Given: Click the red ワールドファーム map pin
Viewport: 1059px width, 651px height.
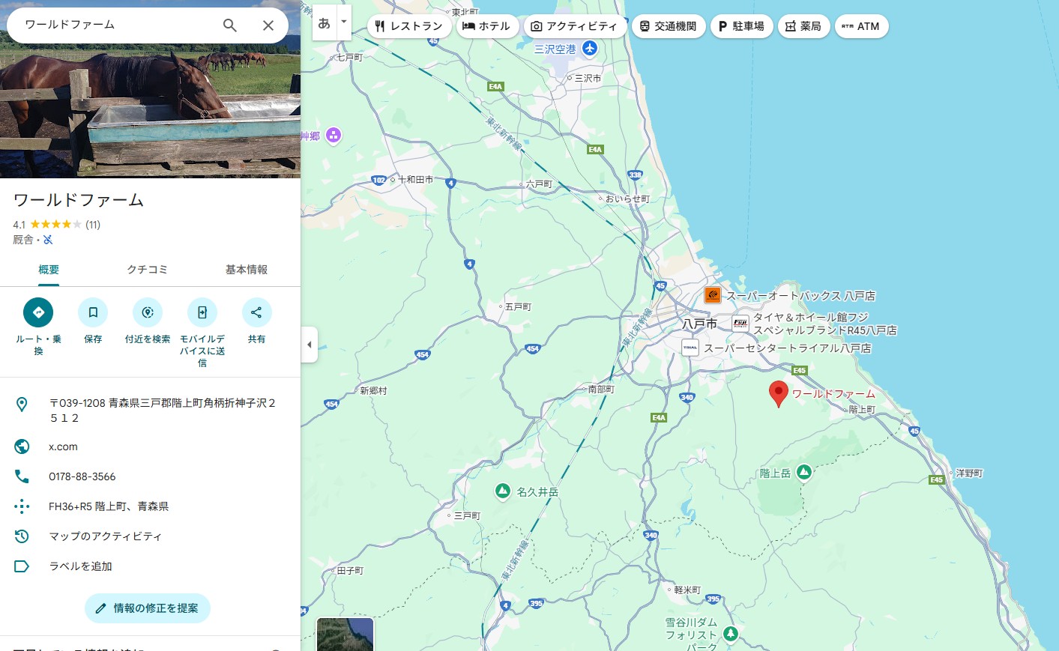Looking at the screenshot, I should pos(779,393).
